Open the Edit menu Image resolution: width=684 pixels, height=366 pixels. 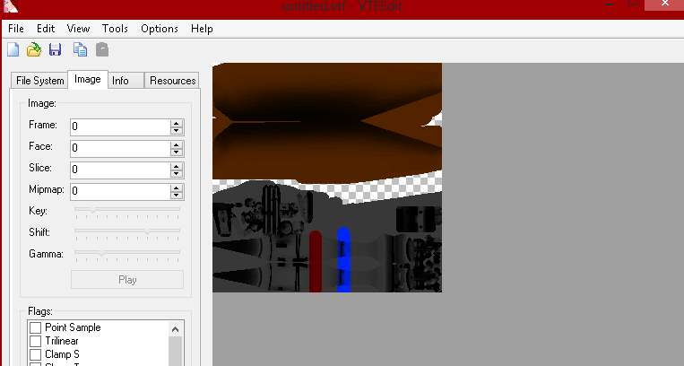(46, 29)
